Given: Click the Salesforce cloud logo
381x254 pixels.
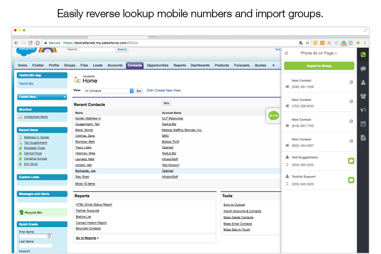Looking at the screenshot, I should click(26, 51).
